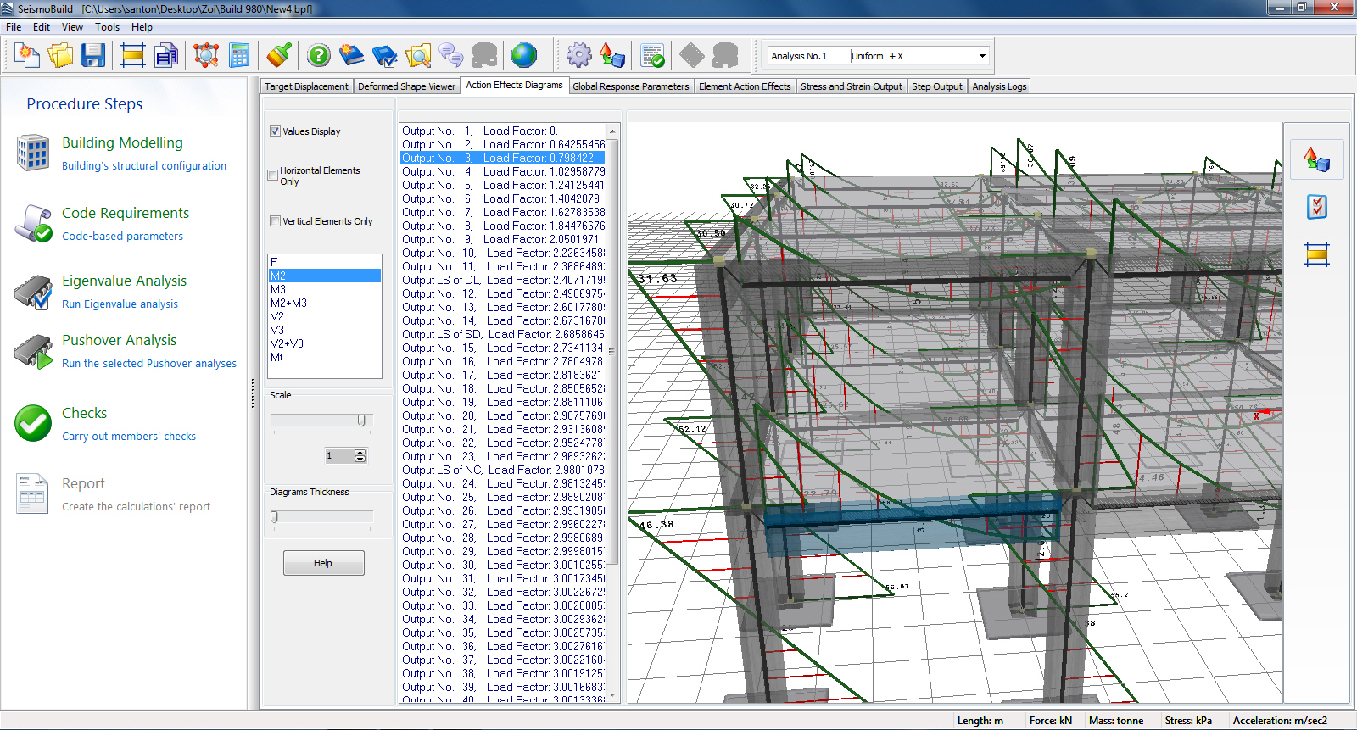Open settings with the gear icon
This screenshot has width=1357, height=730.
(x=579, y=56)
